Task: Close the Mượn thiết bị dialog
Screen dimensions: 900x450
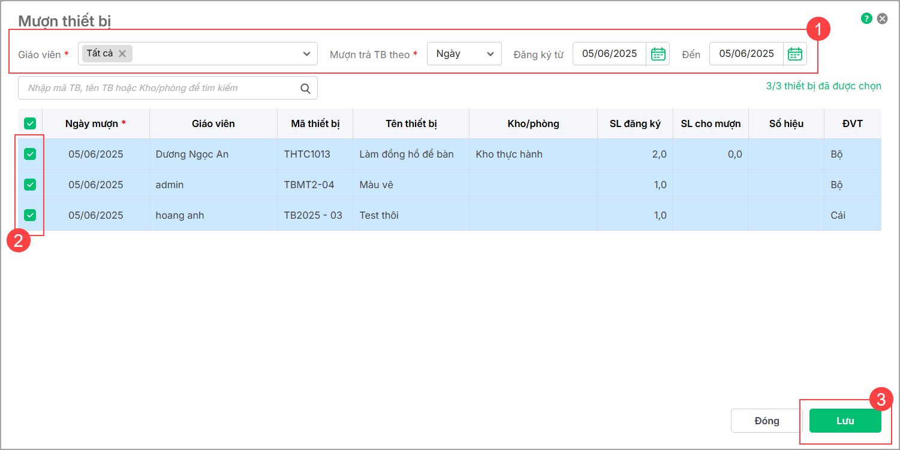Action: pyautogui.click(x=882, y=19)
